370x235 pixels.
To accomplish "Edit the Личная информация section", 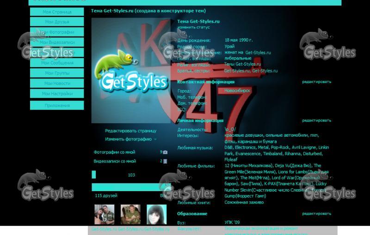I will tap(316, 121).
